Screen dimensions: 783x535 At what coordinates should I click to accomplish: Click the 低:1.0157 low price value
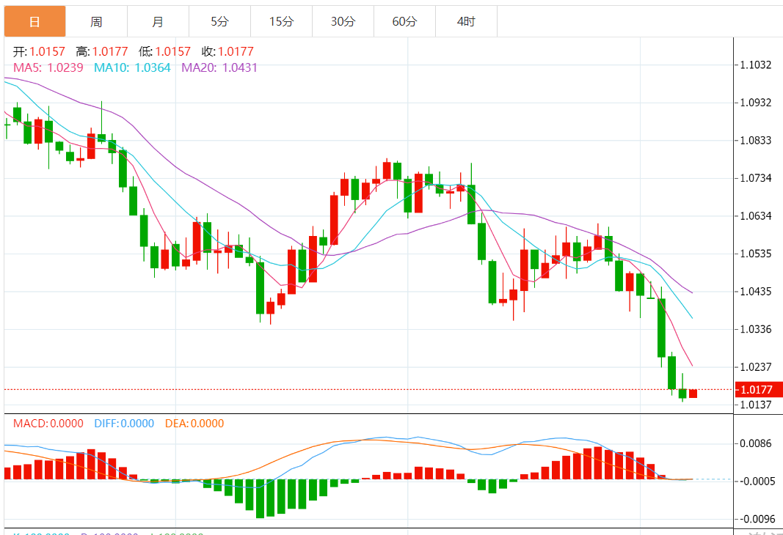(x=165, y=52)
